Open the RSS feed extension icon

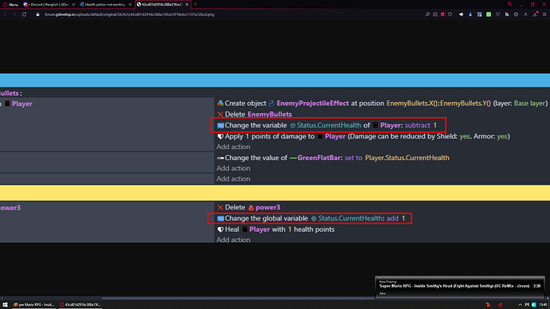(507, 14)
